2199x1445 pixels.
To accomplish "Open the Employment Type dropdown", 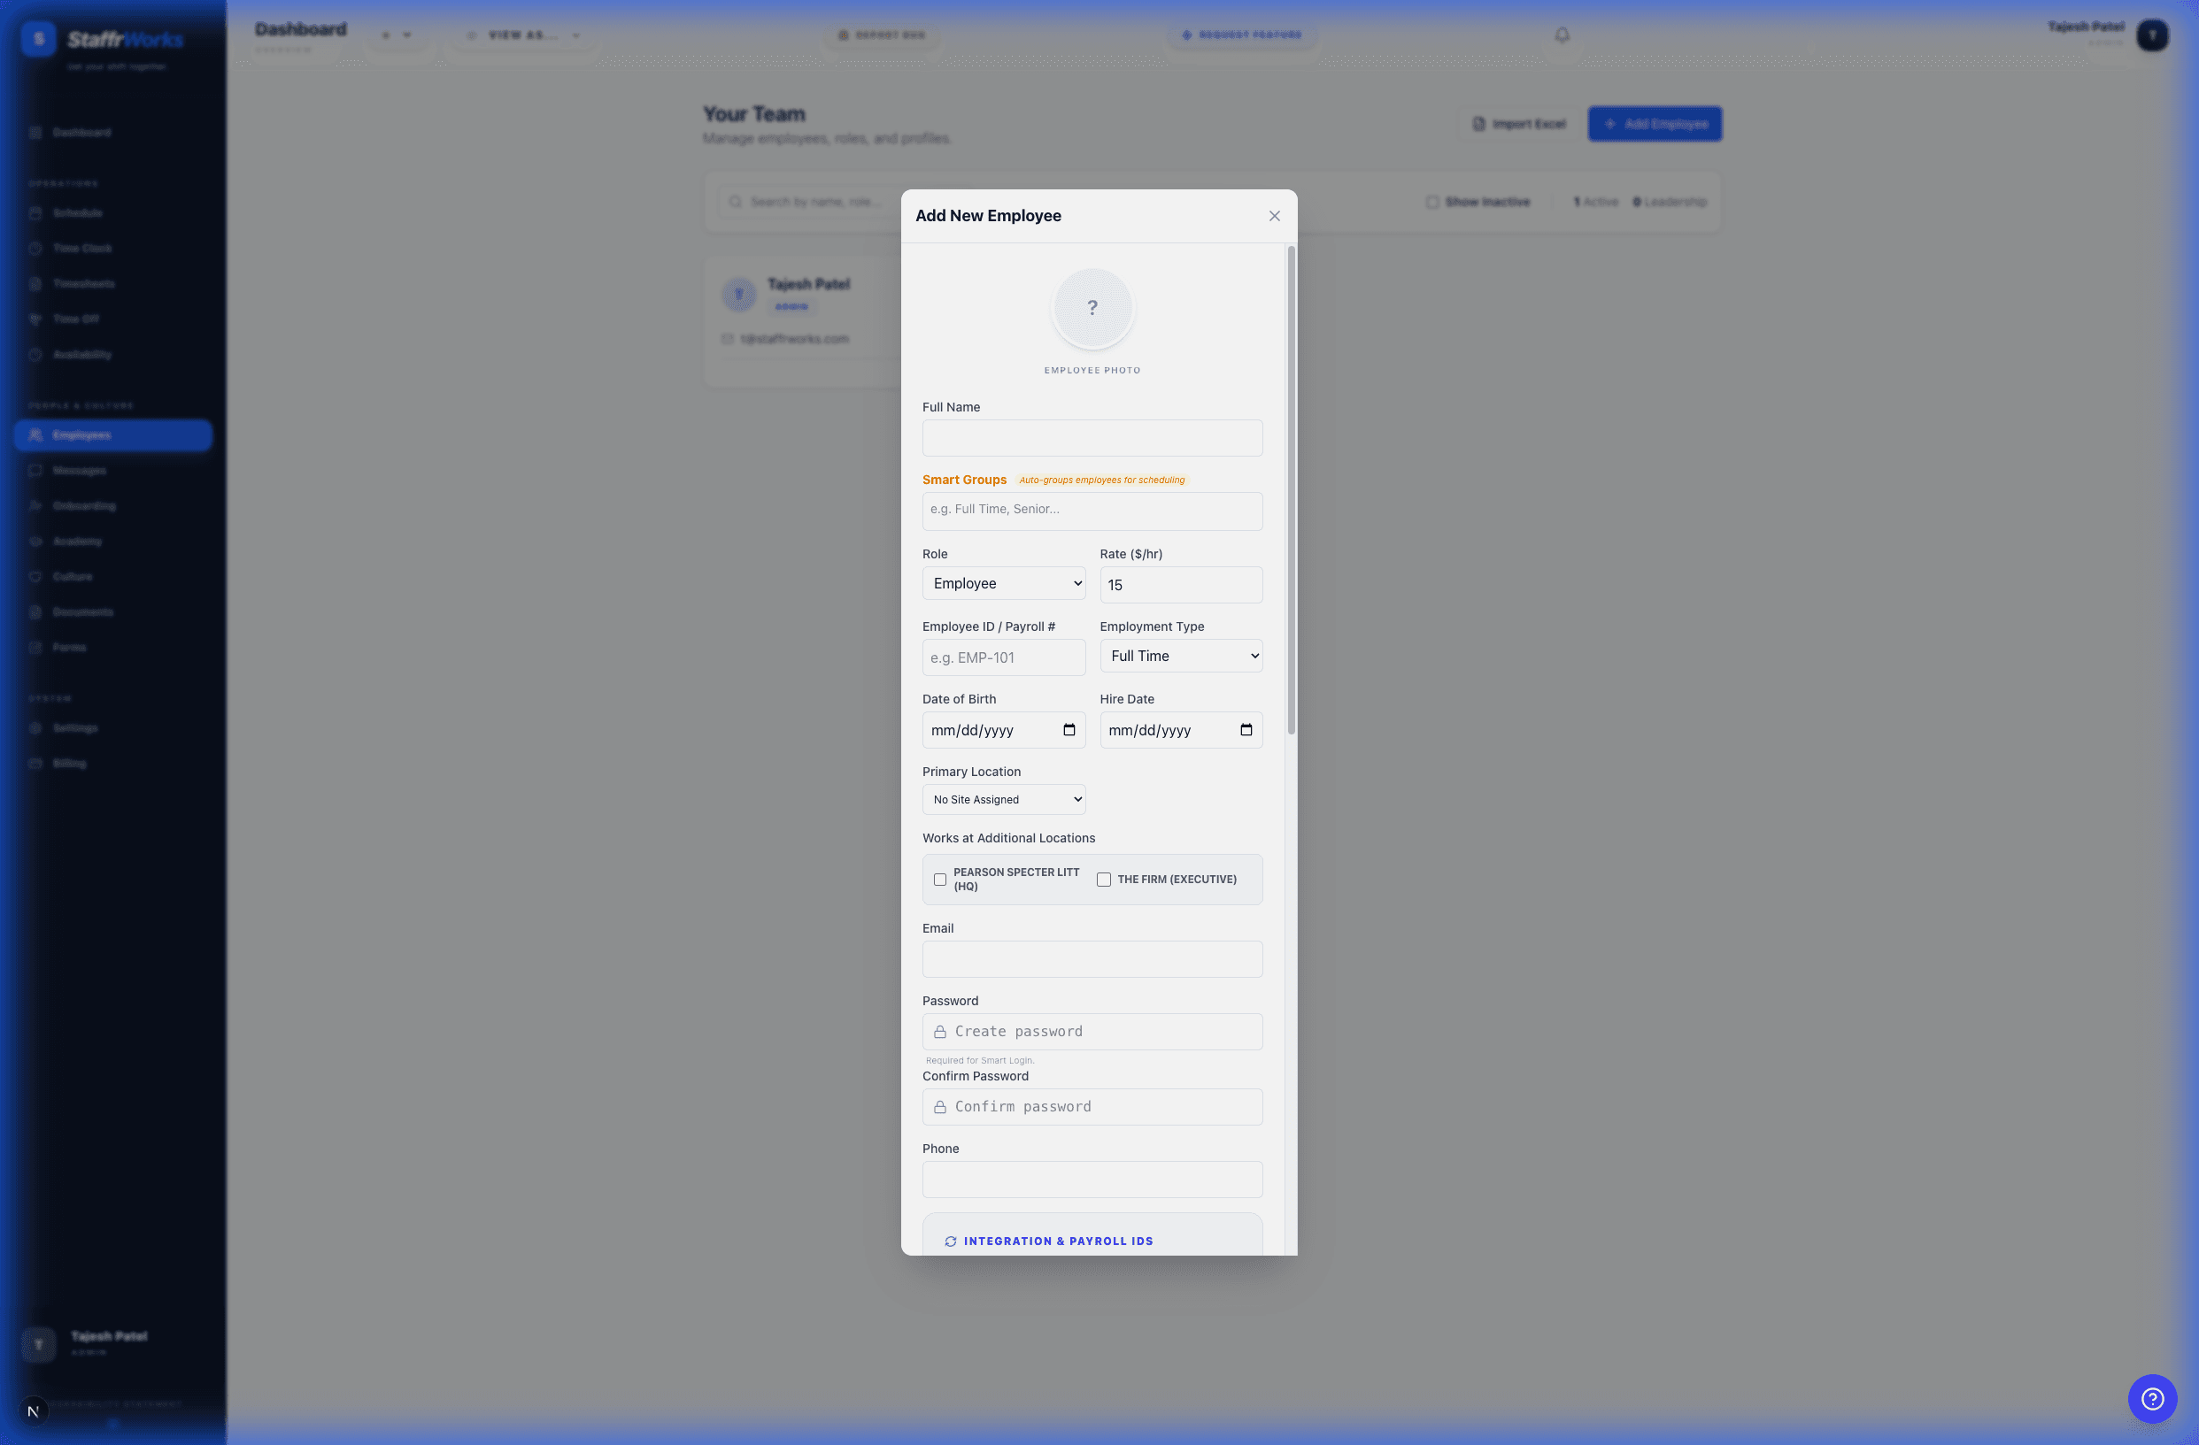I will [1181, 656].
